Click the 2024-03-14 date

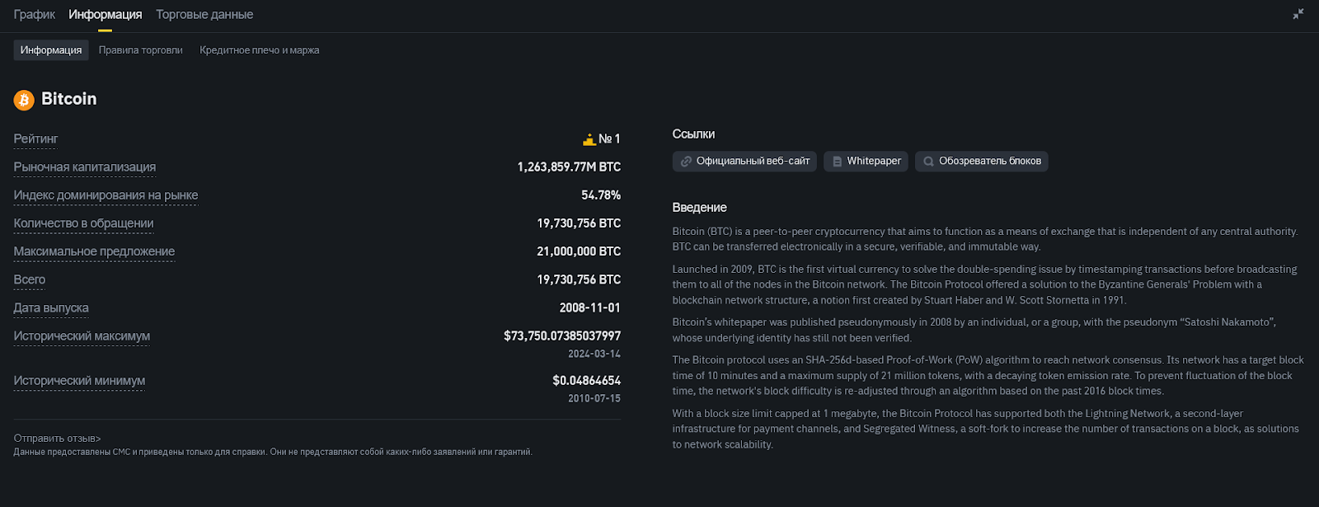(594, 354)
